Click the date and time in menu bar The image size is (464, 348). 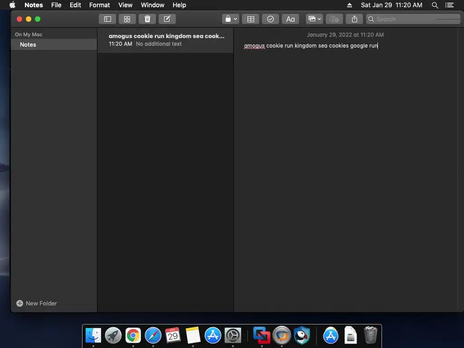point(391,5)
